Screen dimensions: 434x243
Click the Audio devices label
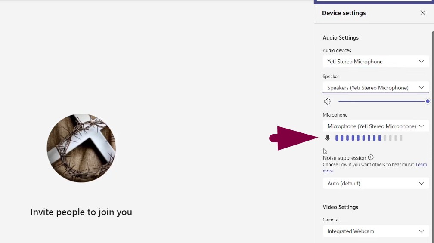pos(337,50)
